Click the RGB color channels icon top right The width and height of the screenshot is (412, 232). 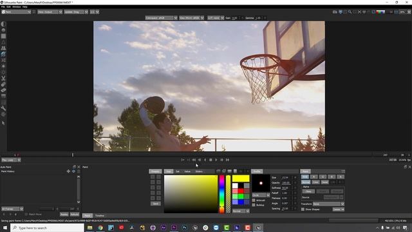[380, 12]
